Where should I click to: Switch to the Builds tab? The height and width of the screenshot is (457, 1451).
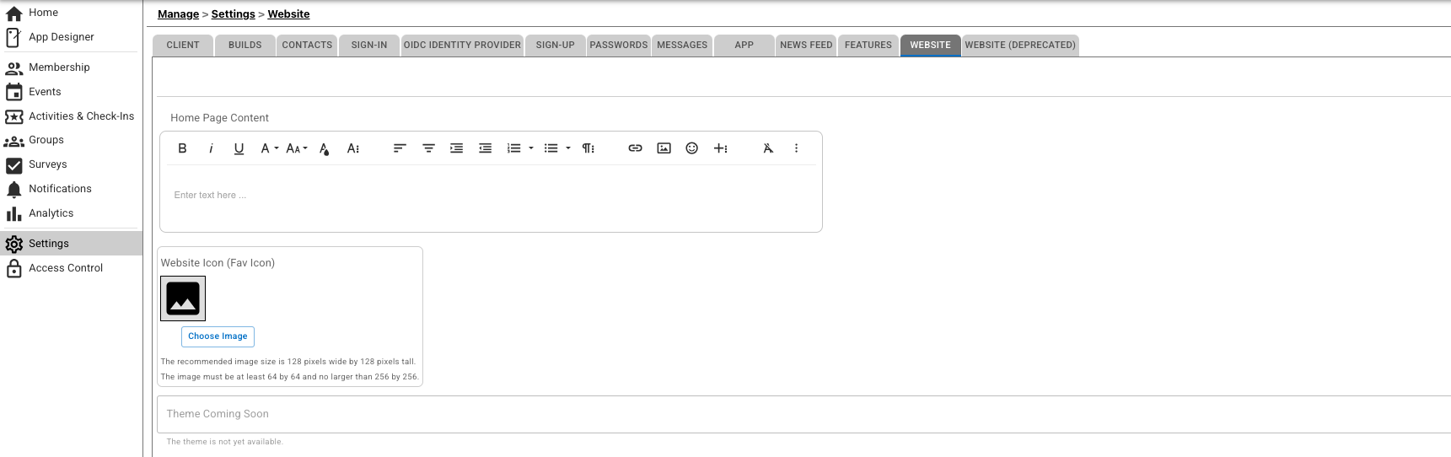click(x=245, y=46)
